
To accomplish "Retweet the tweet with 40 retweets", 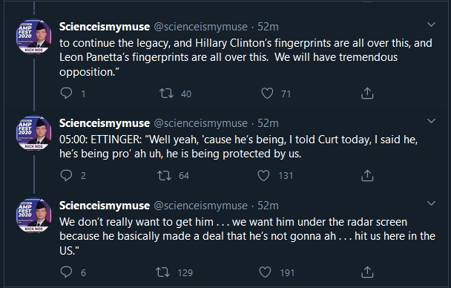I will coord(167,94).
